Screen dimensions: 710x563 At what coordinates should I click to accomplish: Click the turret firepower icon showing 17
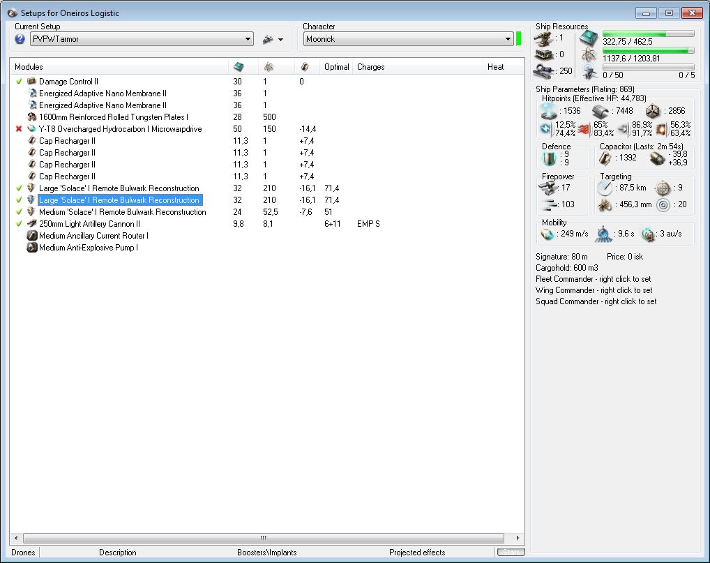tap(548, 188)
